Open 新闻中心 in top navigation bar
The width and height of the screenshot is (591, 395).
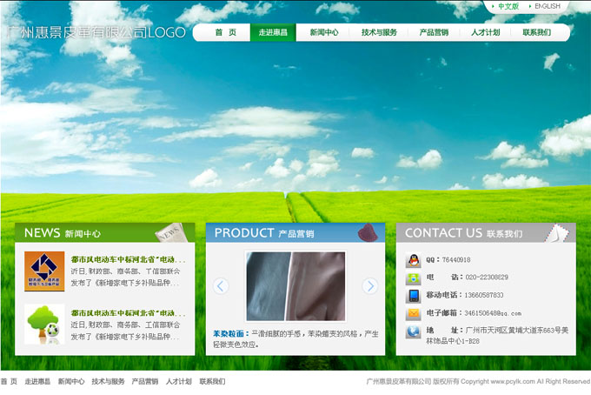pos(324,32)
